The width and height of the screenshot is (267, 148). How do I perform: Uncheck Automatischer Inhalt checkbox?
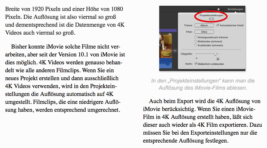(x=218, y=25)
